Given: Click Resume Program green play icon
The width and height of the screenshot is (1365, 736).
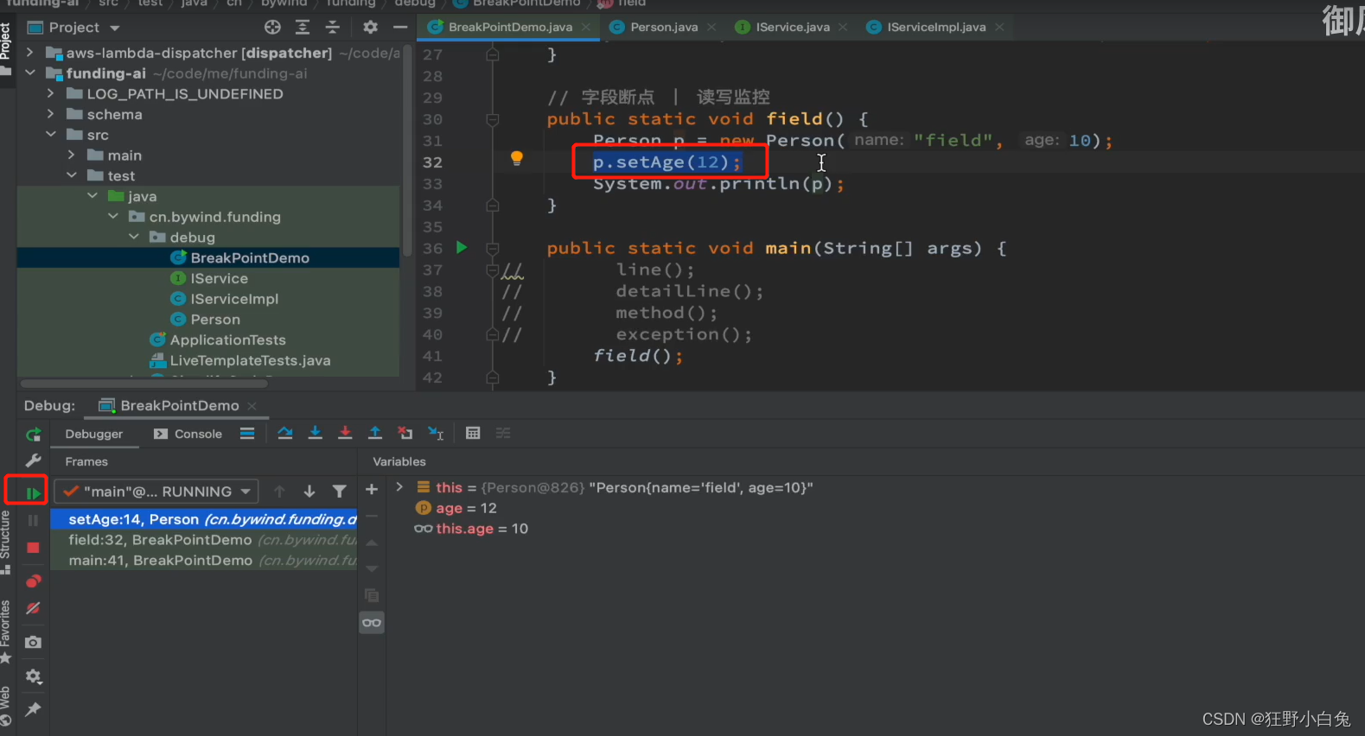Looking at the screenshot, I should pos(33,492).
